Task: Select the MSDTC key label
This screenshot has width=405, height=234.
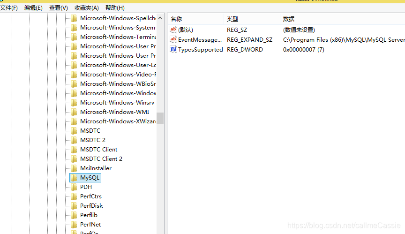Action: coord(90,131)
